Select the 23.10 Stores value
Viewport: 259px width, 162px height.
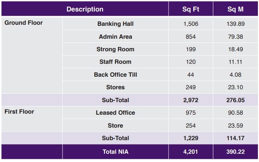coord(235,87)
